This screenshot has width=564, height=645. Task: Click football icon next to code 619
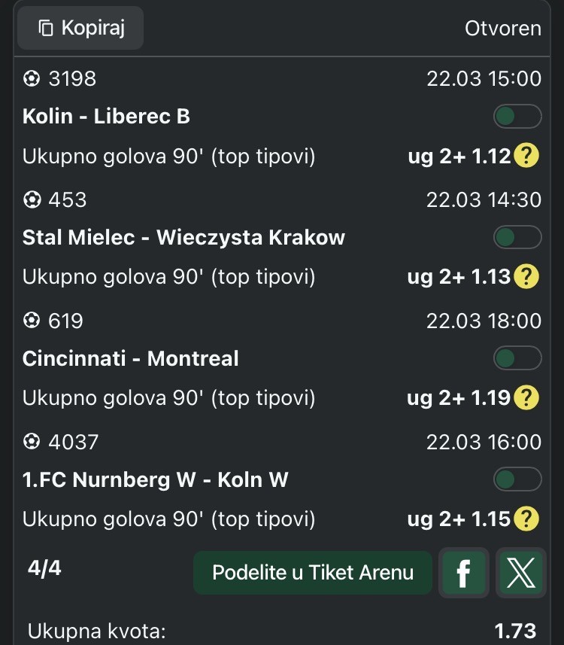(x=32, y=321)
